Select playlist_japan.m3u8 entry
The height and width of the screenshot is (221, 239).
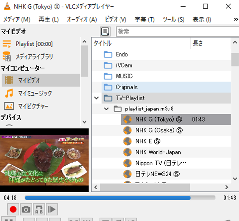(x=149, y=109)
